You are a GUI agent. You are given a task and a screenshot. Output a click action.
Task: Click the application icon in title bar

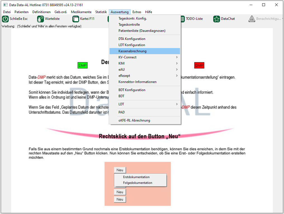[5, 5]
